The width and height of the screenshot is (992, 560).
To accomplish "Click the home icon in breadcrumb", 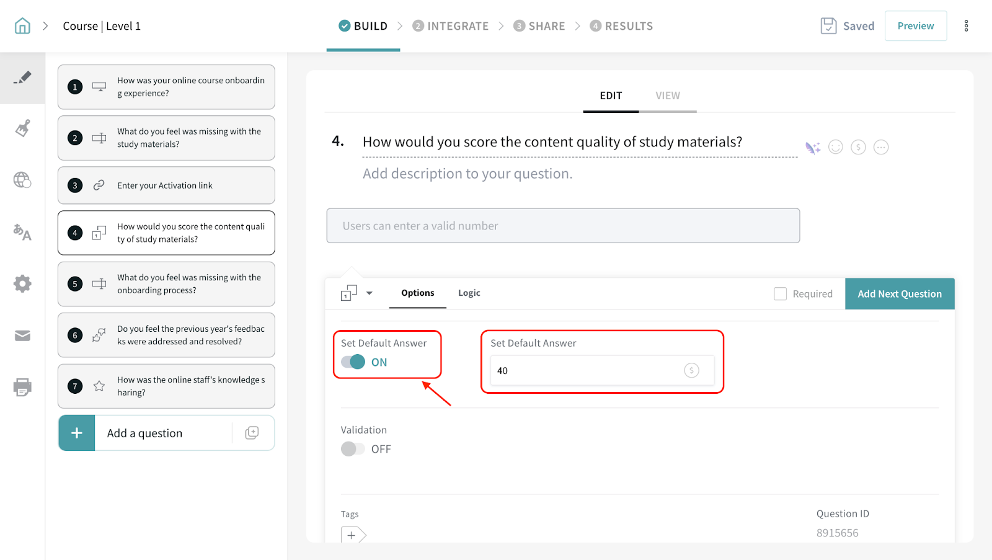I will point(22,26).
